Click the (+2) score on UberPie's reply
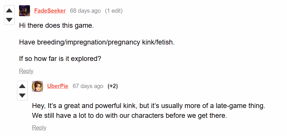The height and width of the screenshot is (136, 287). pos(113,86)
